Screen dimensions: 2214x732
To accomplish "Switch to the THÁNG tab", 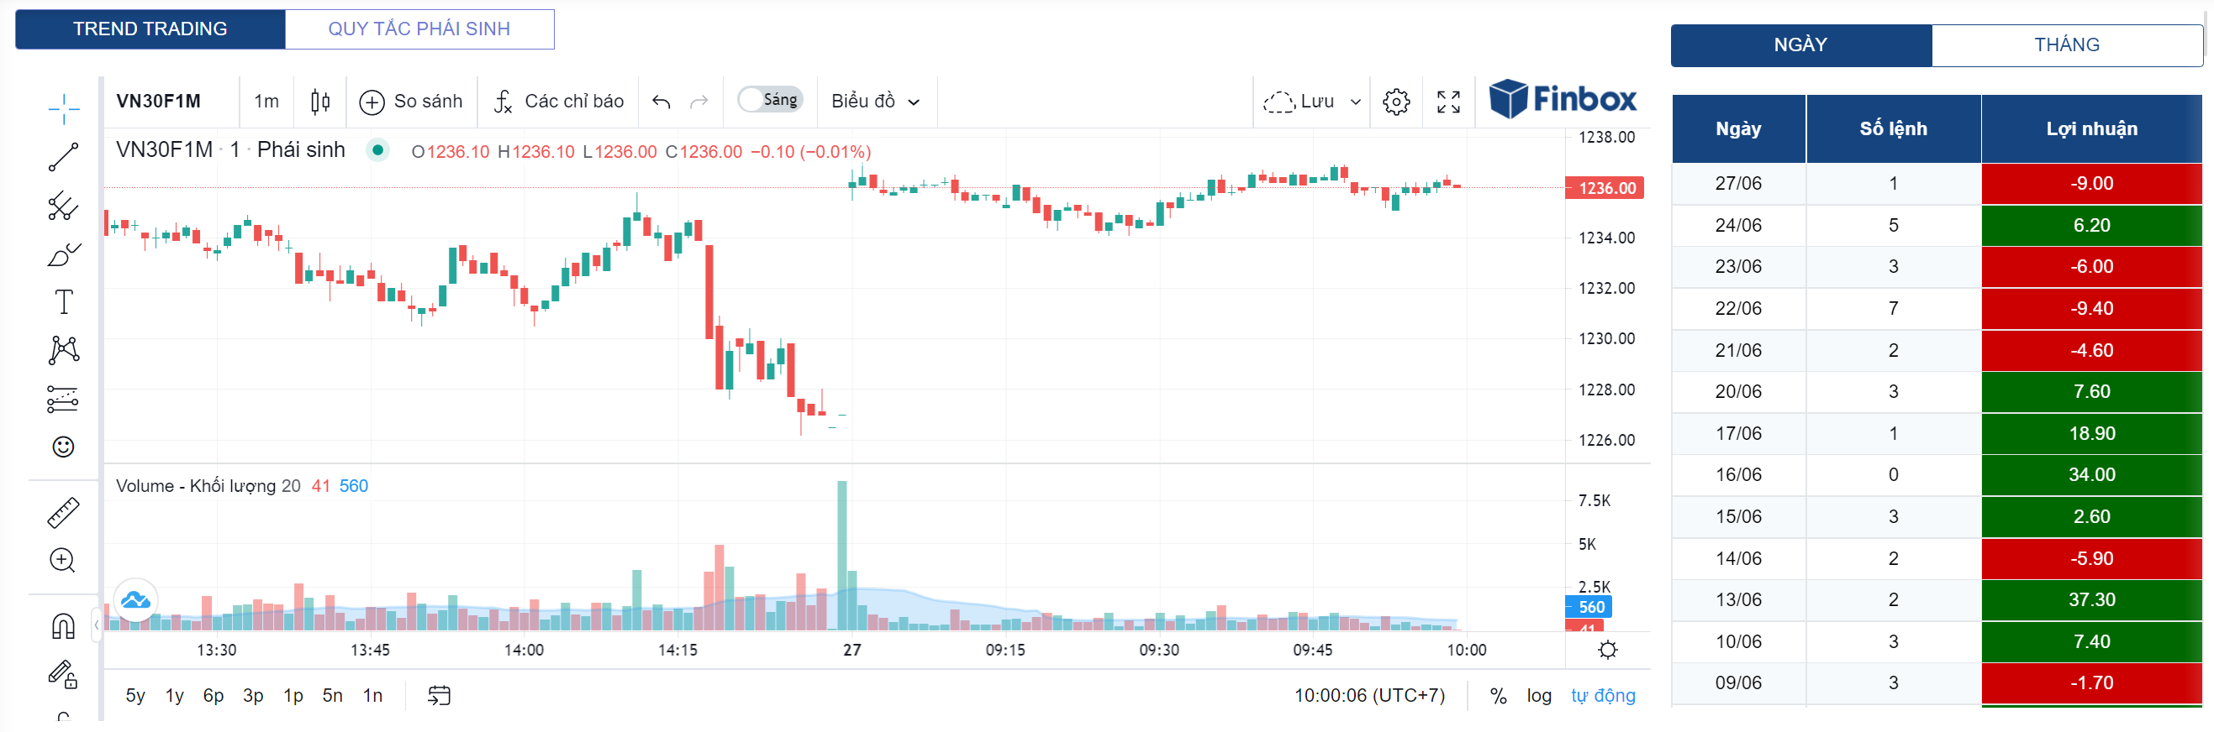I will point(2065,44).
